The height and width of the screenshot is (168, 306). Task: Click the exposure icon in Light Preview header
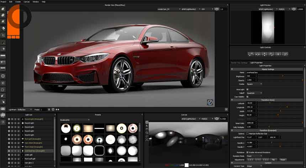(294, 9)
